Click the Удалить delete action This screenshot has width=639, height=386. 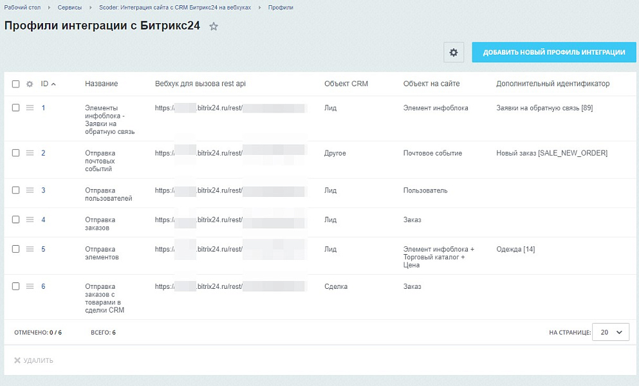click(x=34, y=361)
